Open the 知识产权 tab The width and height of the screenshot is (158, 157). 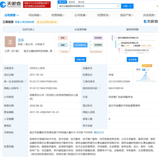pos(126,15)
